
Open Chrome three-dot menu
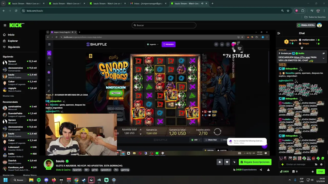[x=324, y=11]
